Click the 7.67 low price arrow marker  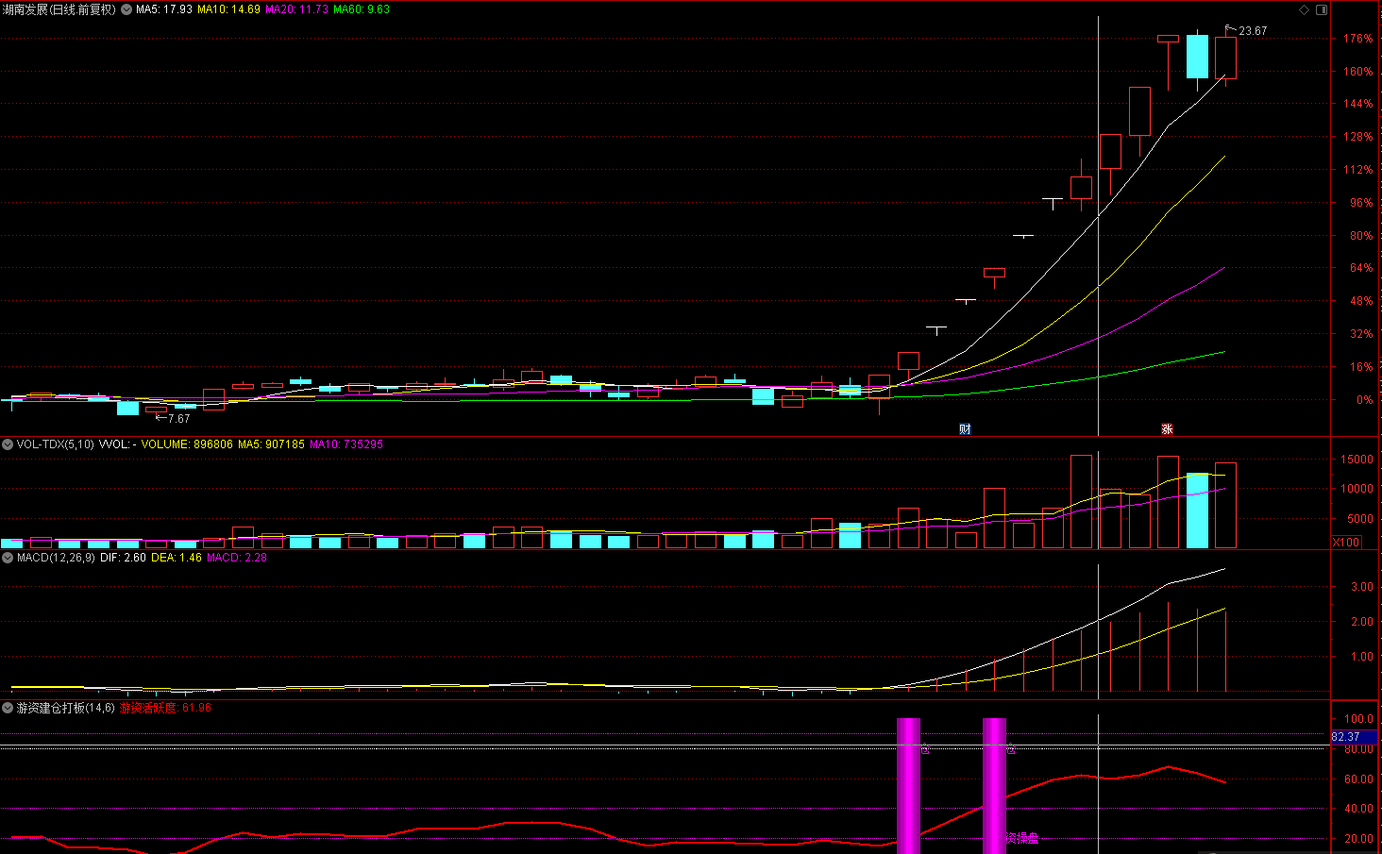pos(173,418)
